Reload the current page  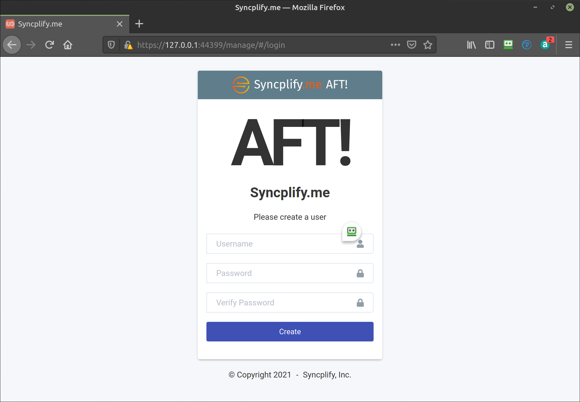pyautogui.click(x=49, y=45)
